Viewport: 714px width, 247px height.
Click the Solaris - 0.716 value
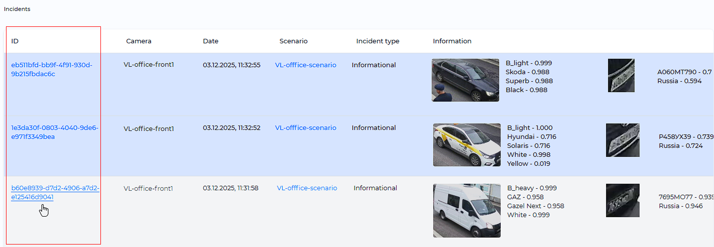pos(530,145)
